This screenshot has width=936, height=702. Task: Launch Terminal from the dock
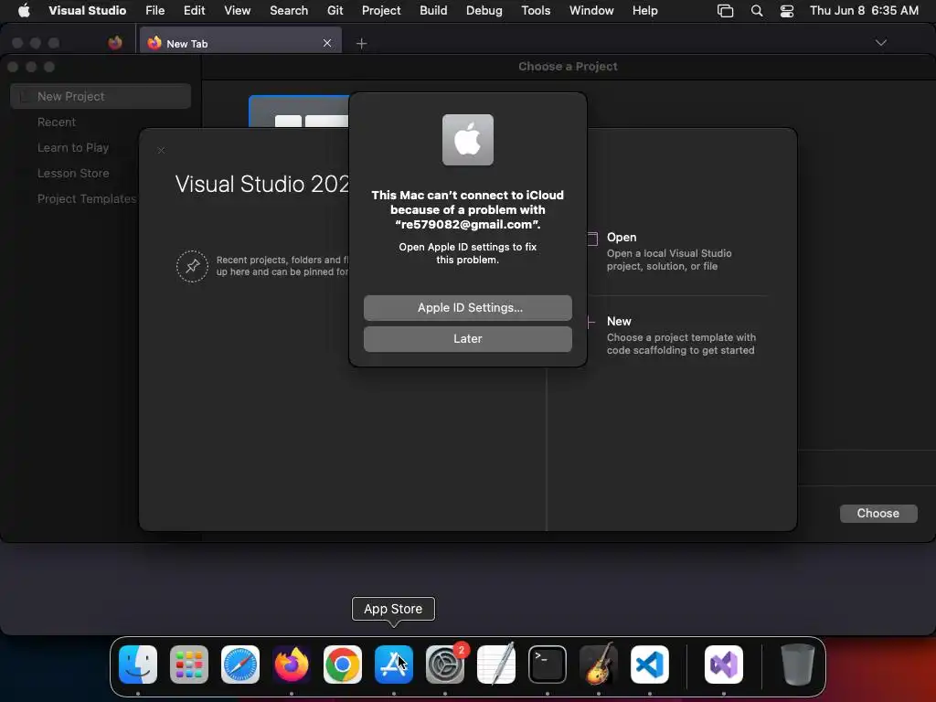pos(548,665)
